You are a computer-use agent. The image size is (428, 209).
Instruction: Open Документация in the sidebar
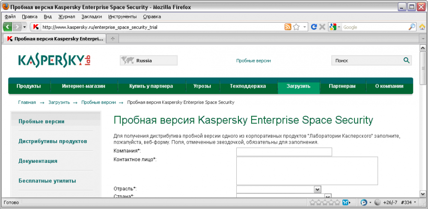click(38, 161)
